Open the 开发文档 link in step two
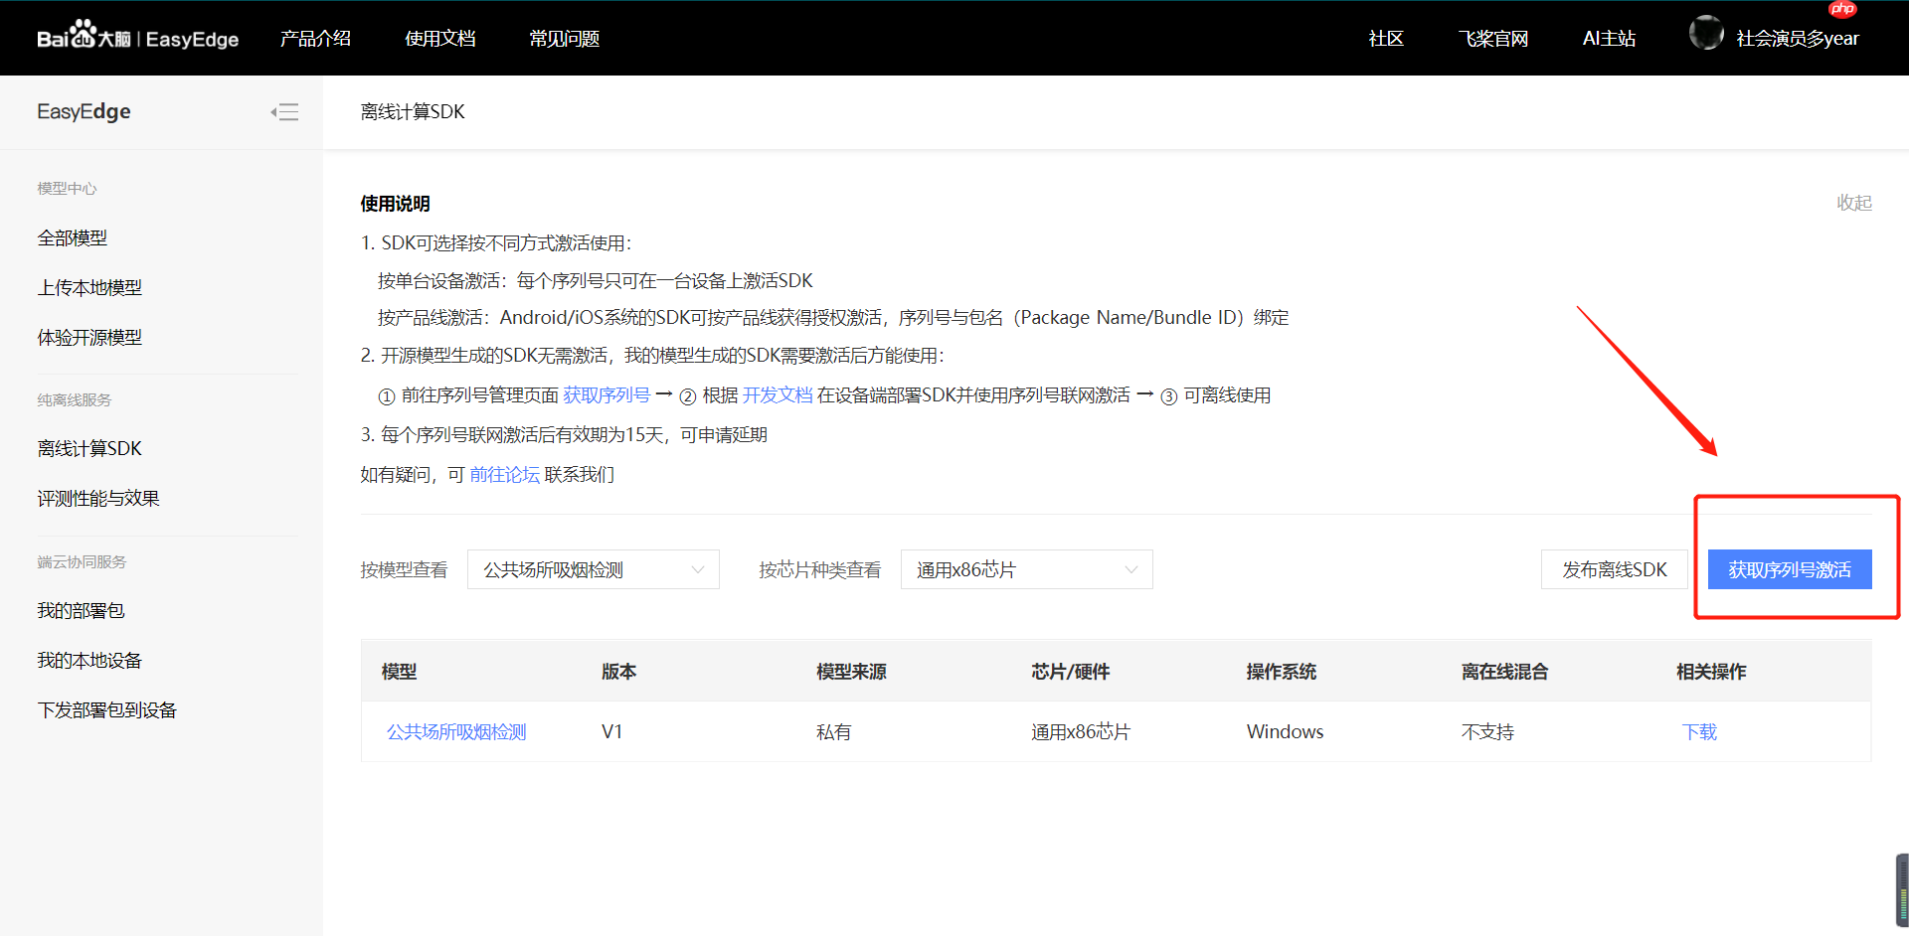 tap(776, 394)
